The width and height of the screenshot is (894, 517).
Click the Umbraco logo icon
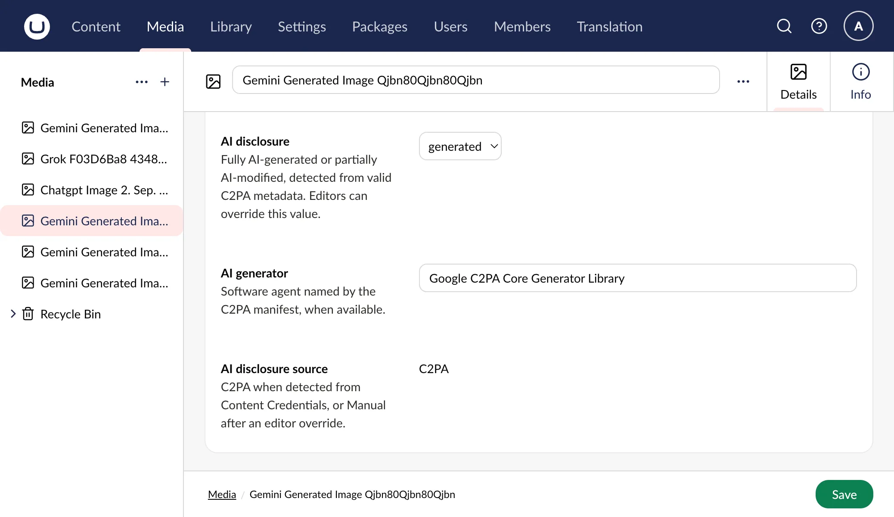pyautogui.click(x=37, y=26)
